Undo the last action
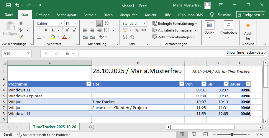The width and height of the screenshot is (269, 138). 17,5
